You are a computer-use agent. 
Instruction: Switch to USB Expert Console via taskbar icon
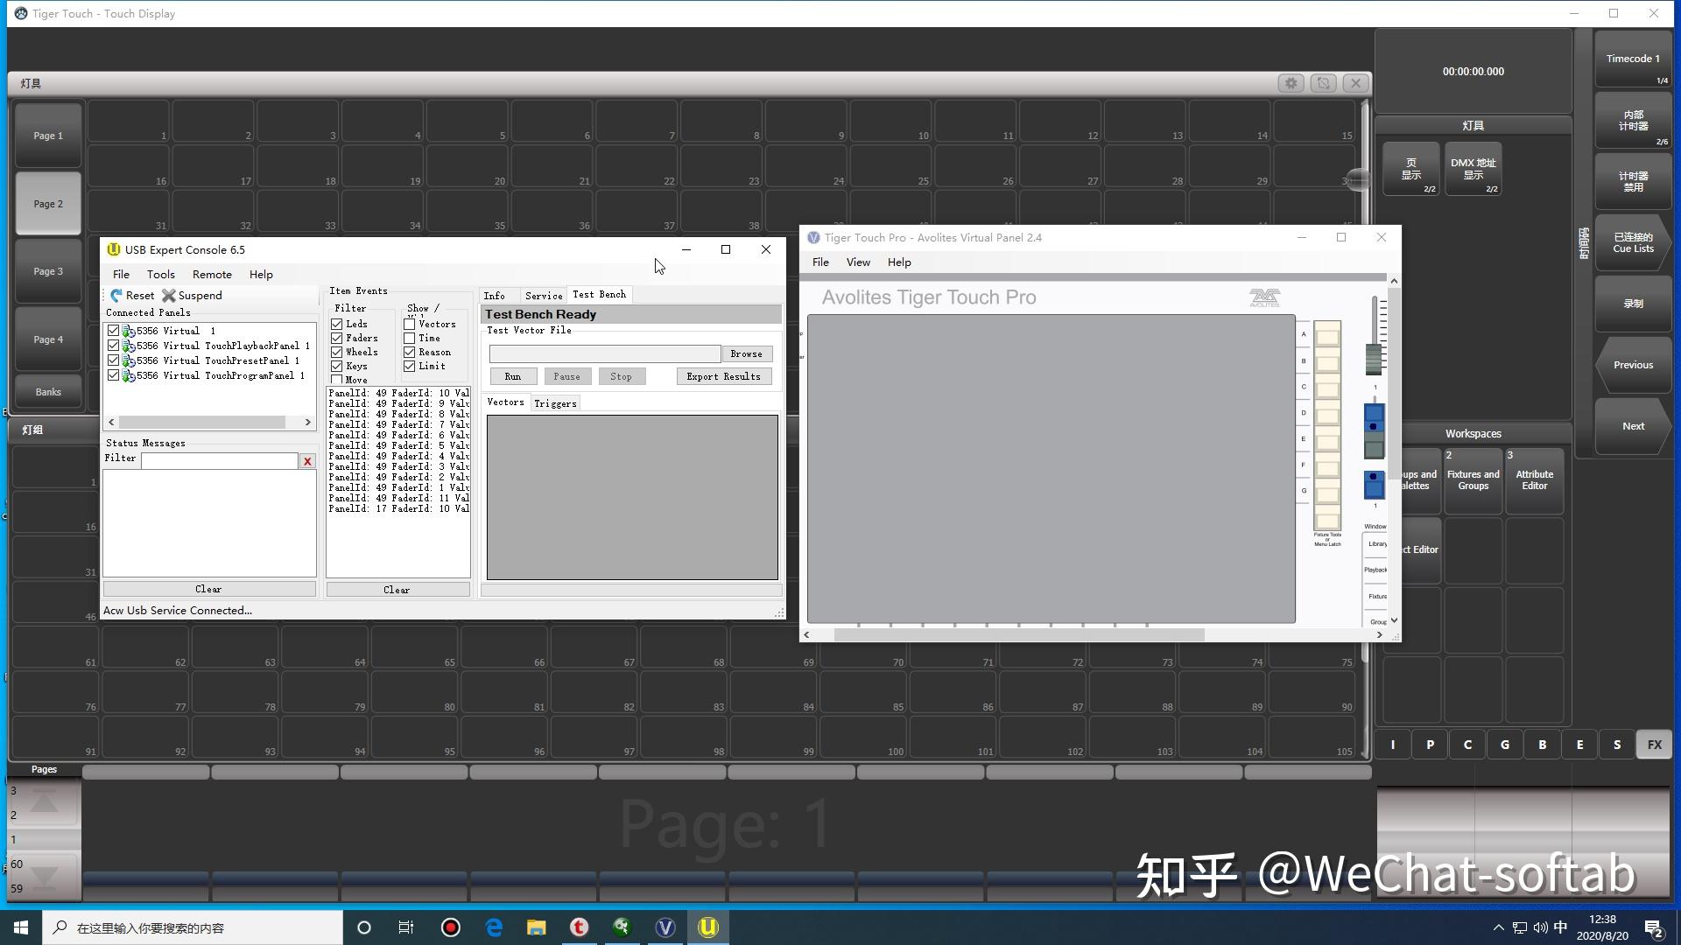708,927
